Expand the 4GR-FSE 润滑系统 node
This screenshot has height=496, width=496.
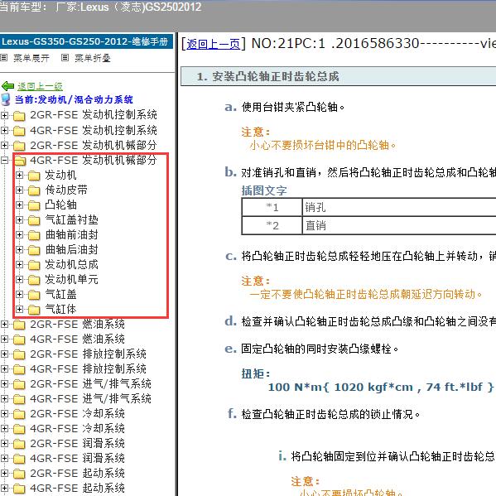pos(4,458)
